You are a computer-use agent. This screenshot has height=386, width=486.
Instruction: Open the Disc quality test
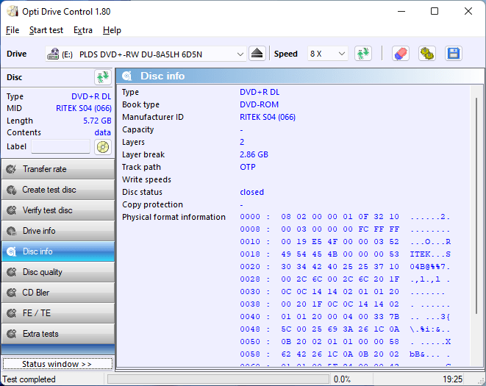(57, 272)
